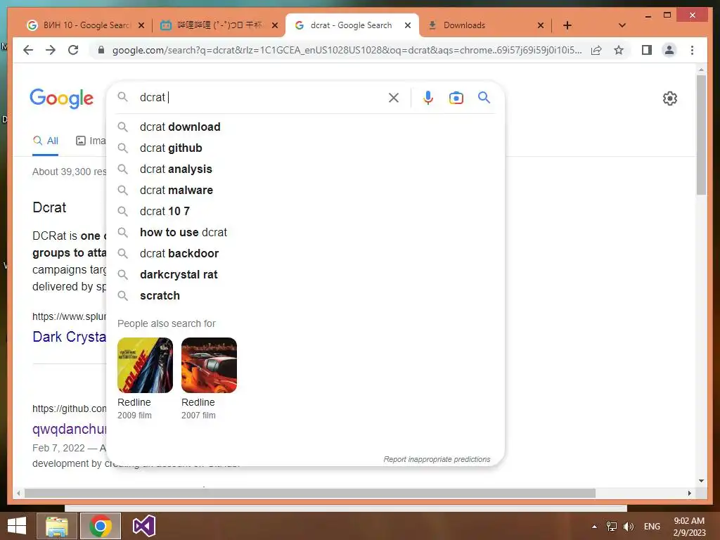This screenshot has width=720, height=540.
Task: Open the Chrome profile avatar
Action: point(669,50)
